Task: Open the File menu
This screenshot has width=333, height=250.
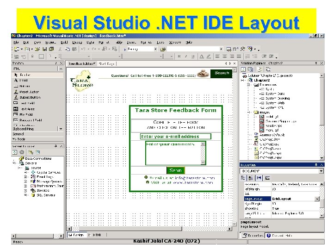Action: coord(16,42)
